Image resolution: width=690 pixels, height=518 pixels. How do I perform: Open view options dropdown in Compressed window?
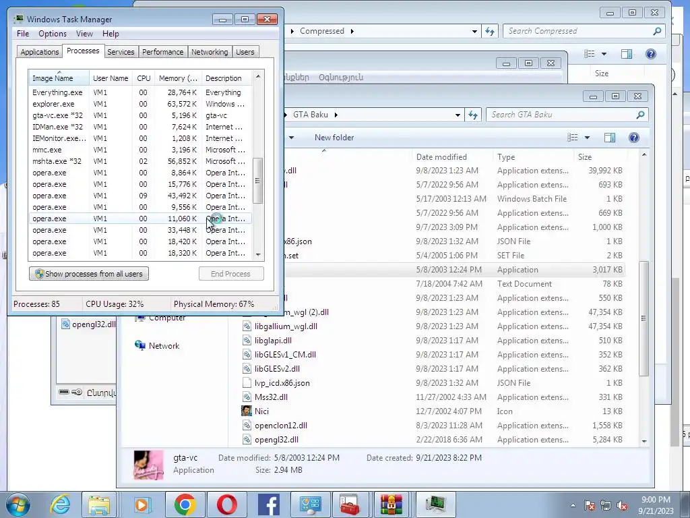[604, 54]
